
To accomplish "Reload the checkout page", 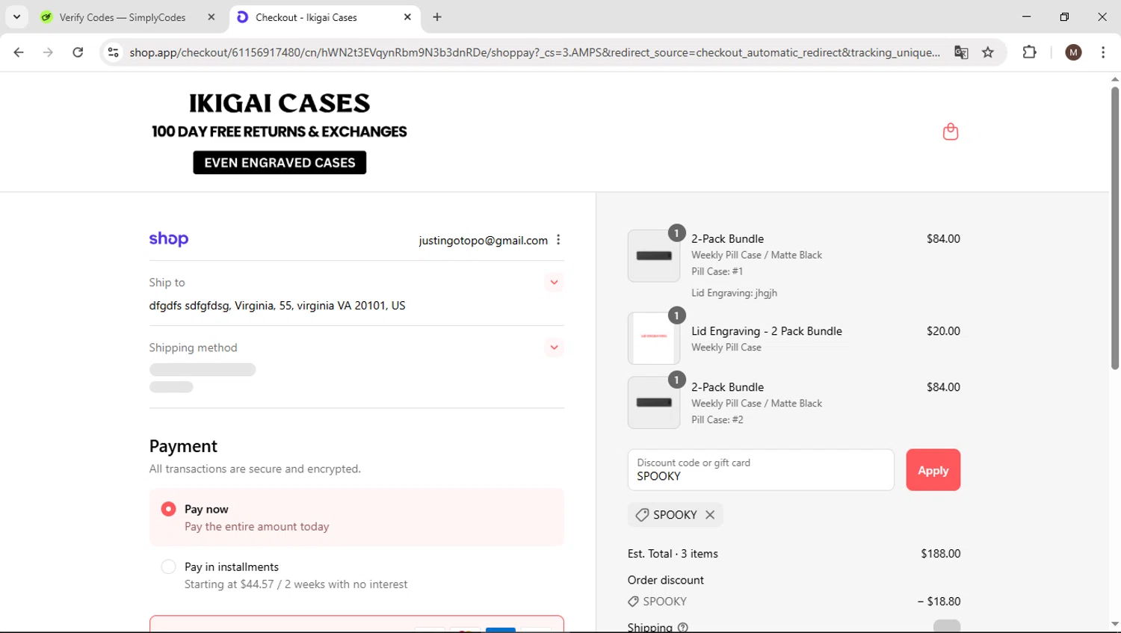I will (x=78, y=52).
